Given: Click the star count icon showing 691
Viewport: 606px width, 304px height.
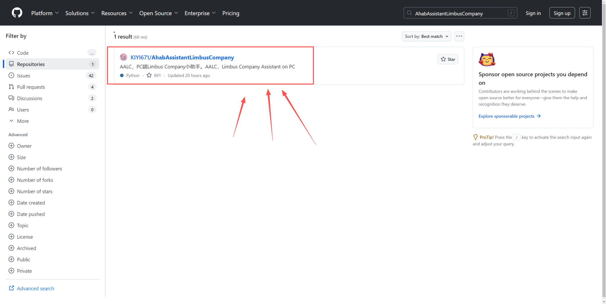Looking at the screenshot, I should (x=149, y=75).
